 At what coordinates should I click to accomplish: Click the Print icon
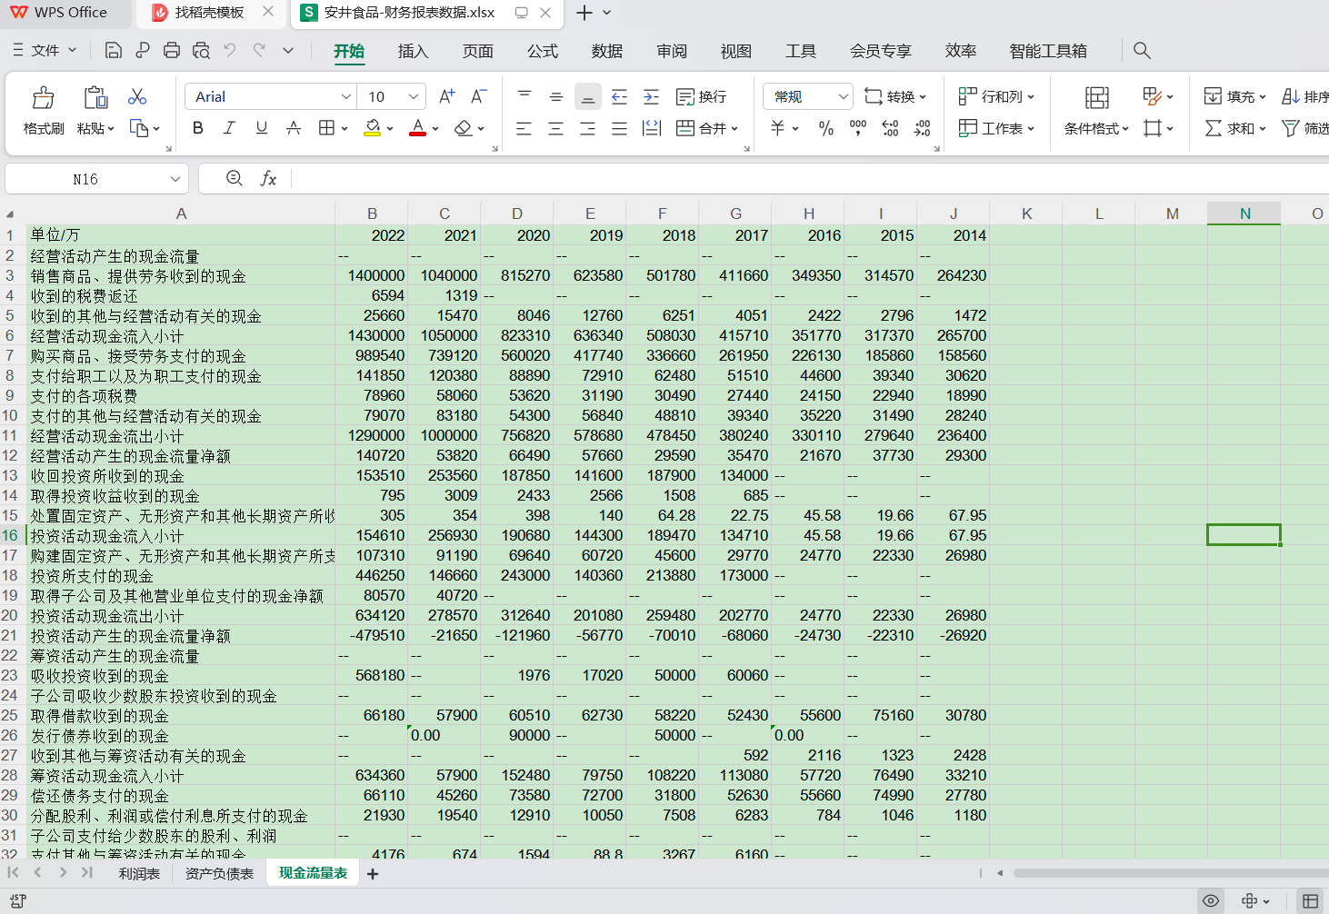(x=172, y=51)
